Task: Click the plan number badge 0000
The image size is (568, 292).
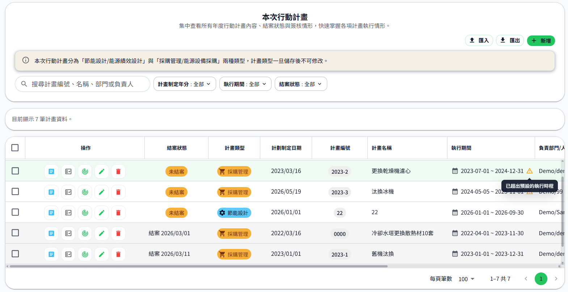Action: [x=340, y=234]
